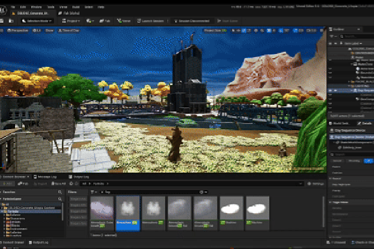Open Content Browser path history dropdown
374x249 pixels.
(300, 184)
